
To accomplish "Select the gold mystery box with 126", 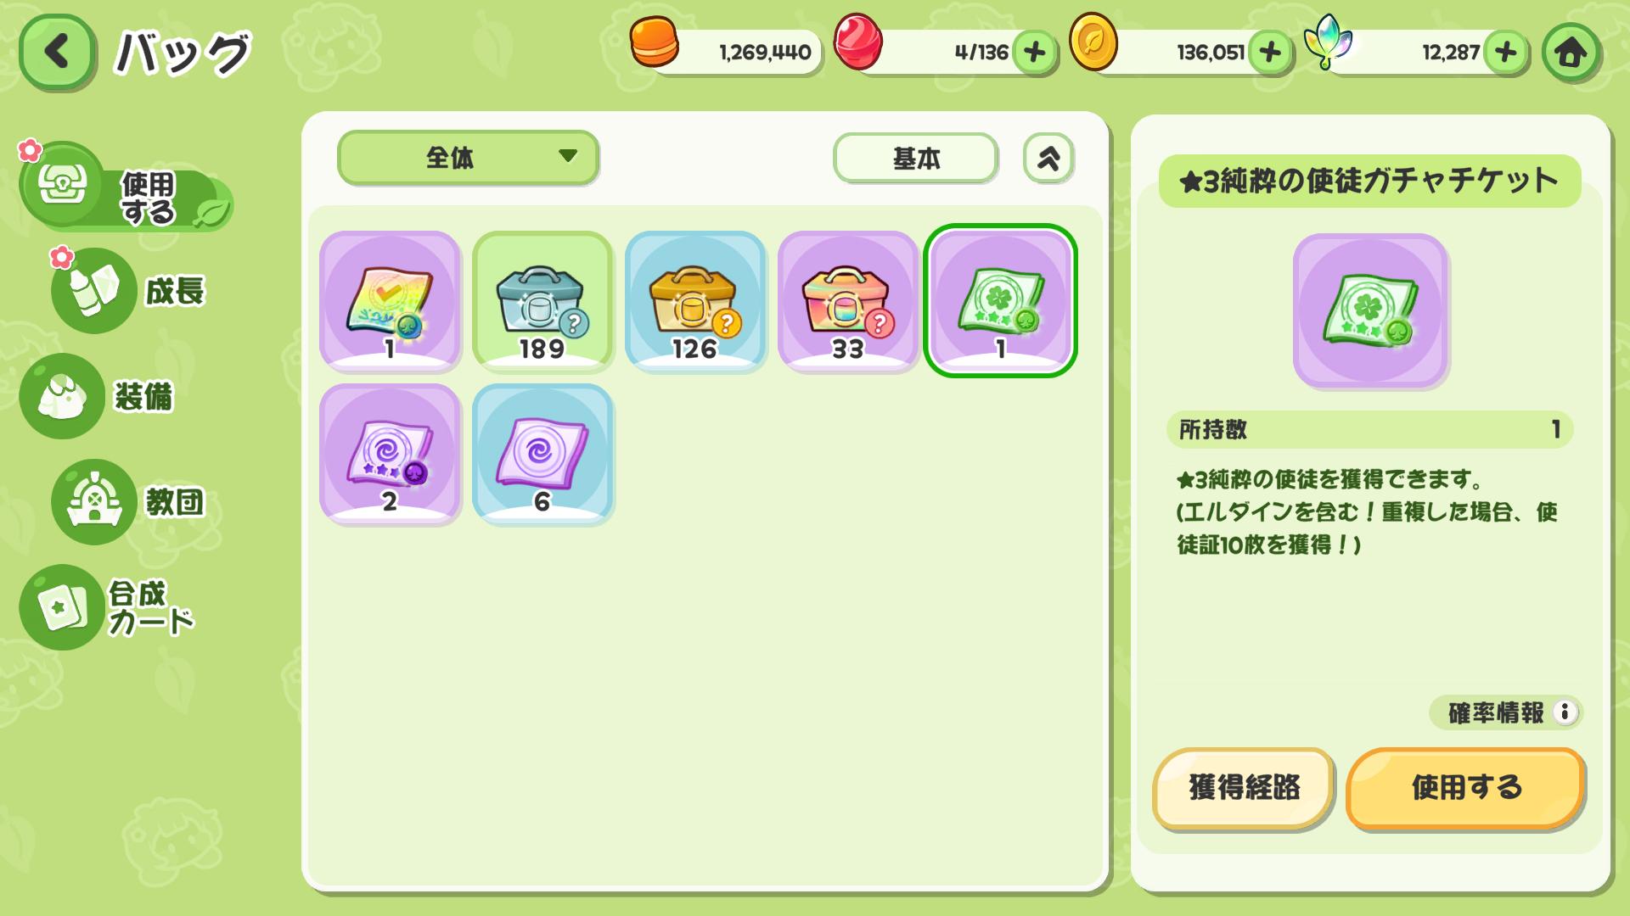I will pos(695,301).
